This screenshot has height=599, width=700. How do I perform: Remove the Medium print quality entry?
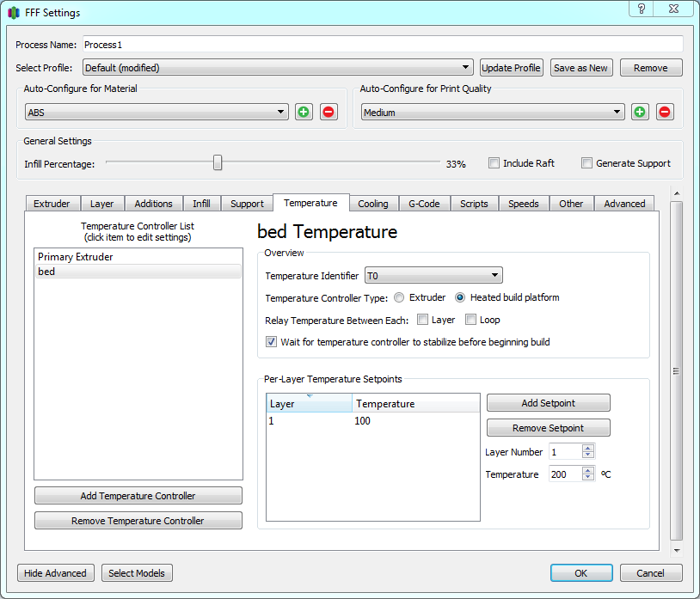pos(664,112)
